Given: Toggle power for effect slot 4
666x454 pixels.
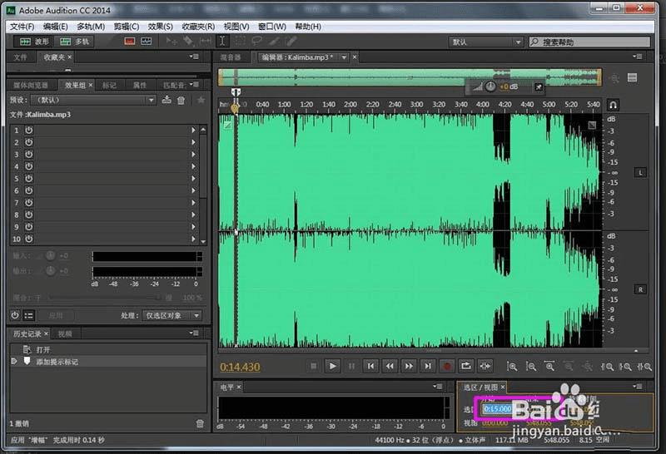Looking at the screenshot, I should 28,166.
